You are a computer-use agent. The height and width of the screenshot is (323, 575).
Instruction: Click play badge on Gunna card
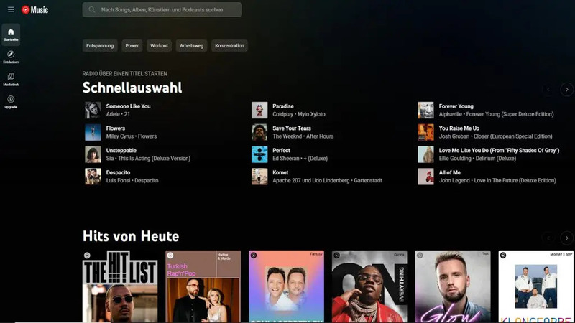(336, 256)
